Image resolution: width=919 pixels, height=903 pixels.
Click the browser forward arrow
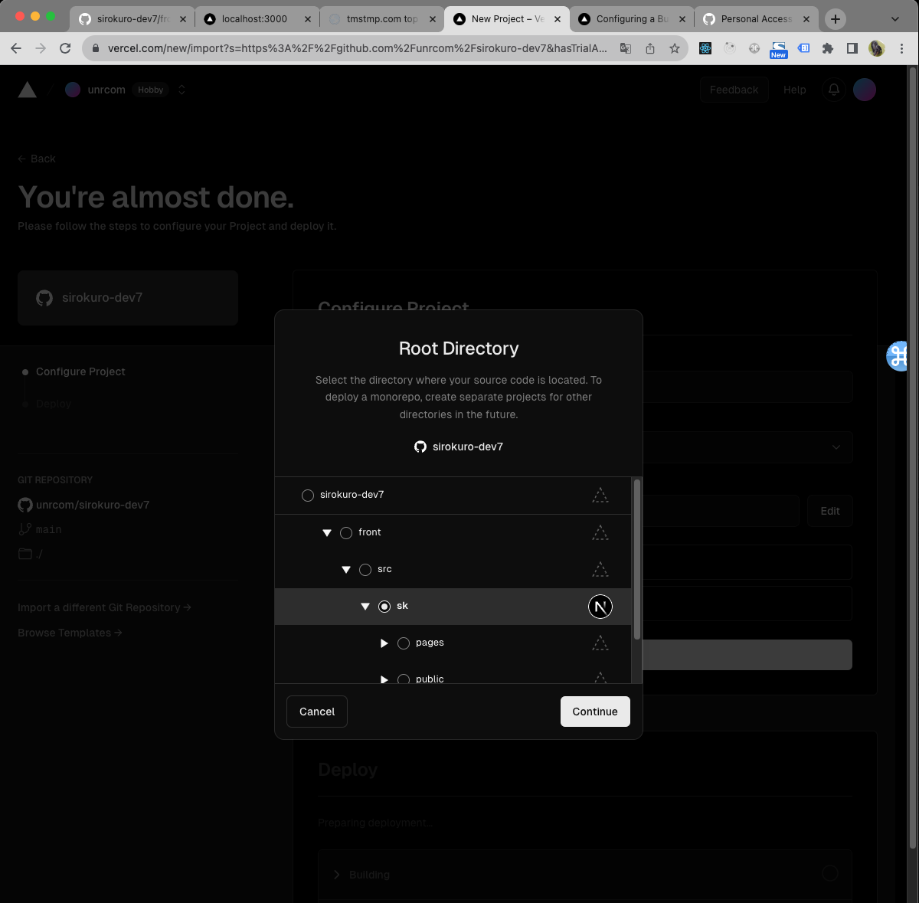tap(41, 48)
